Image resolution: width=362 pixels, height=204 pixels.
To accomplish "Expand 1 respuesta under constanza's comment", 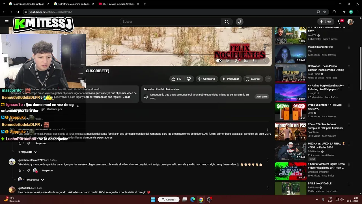I will pyautogui.click(x=28, y=152).
